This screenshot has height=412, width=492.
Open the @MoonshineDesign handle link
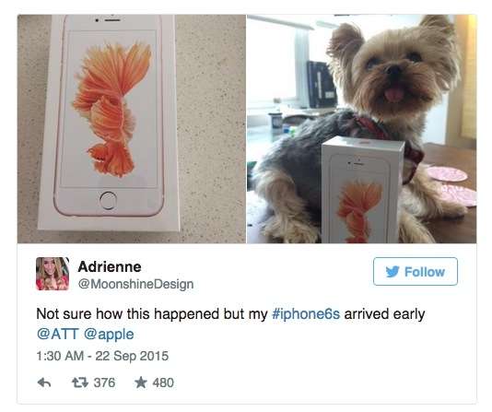pyautogui.click(x=135, y=284)
